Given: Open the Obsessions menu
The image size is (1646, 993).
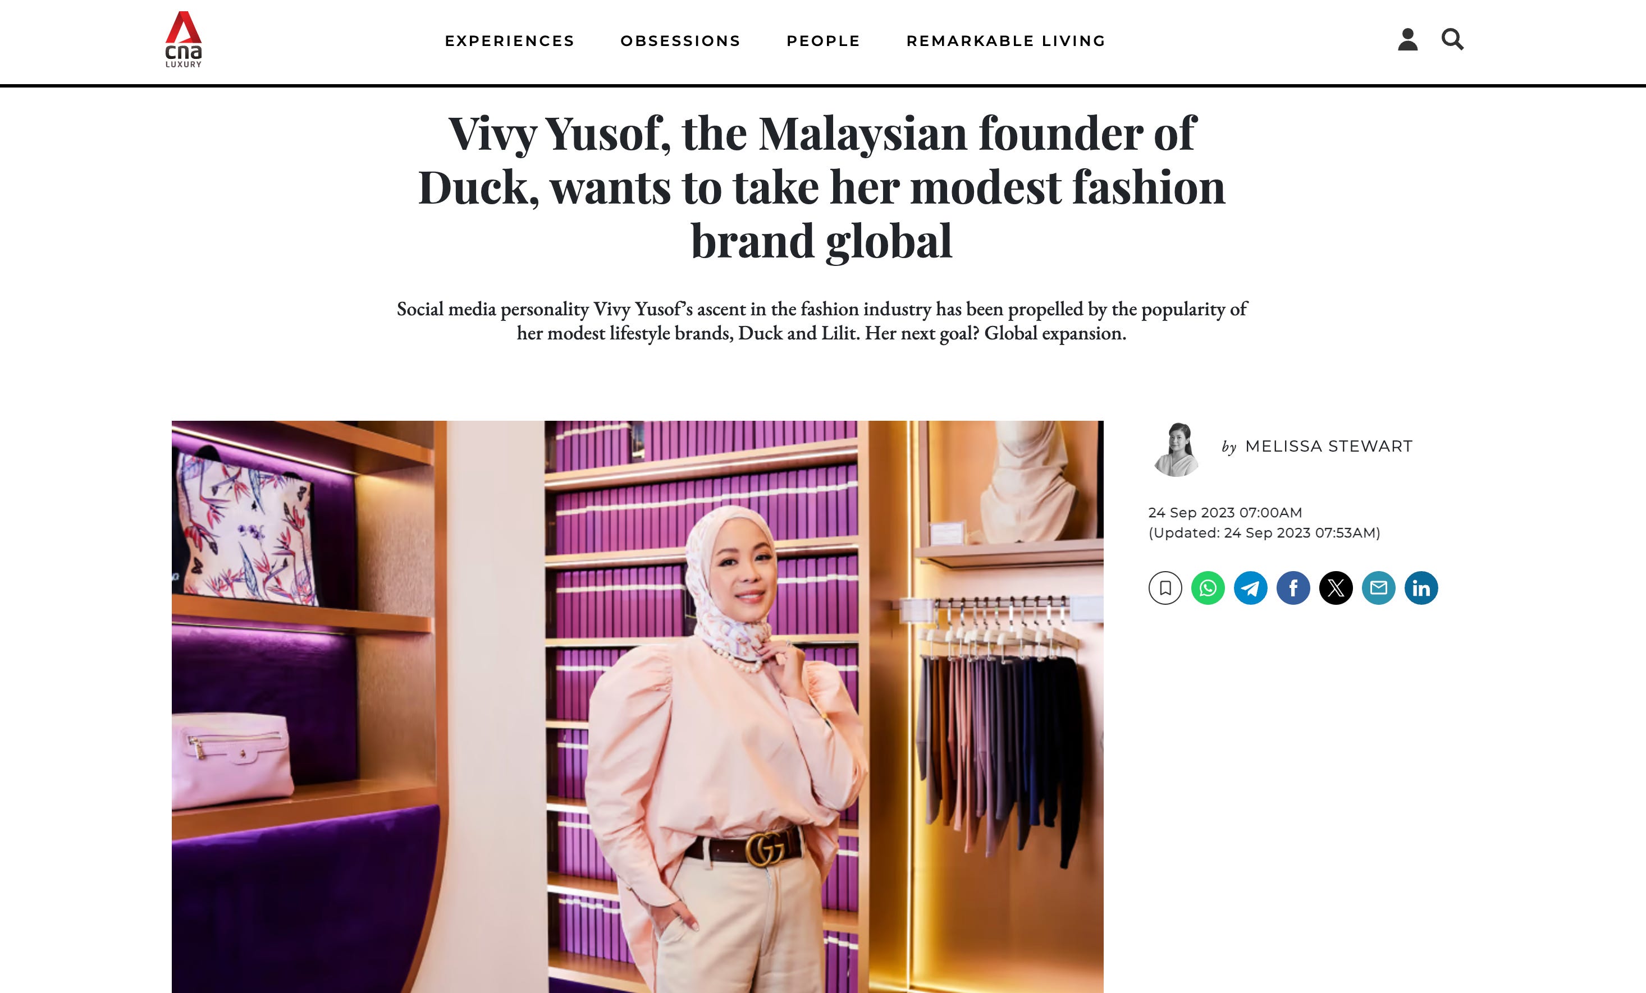Looking at the screenshot, I should (x=681, y=41).
